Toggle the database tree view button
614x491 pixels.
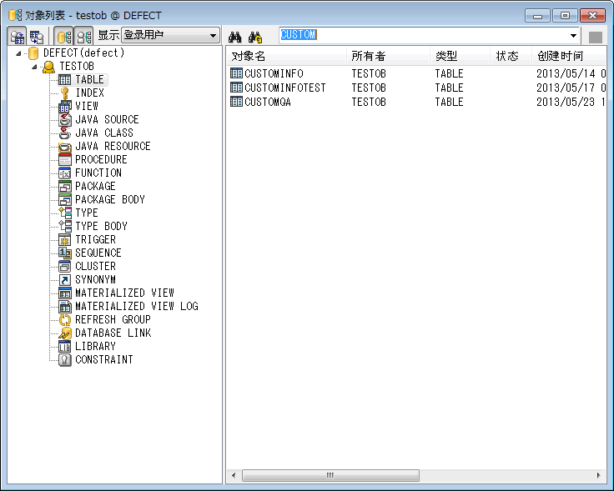63,36
